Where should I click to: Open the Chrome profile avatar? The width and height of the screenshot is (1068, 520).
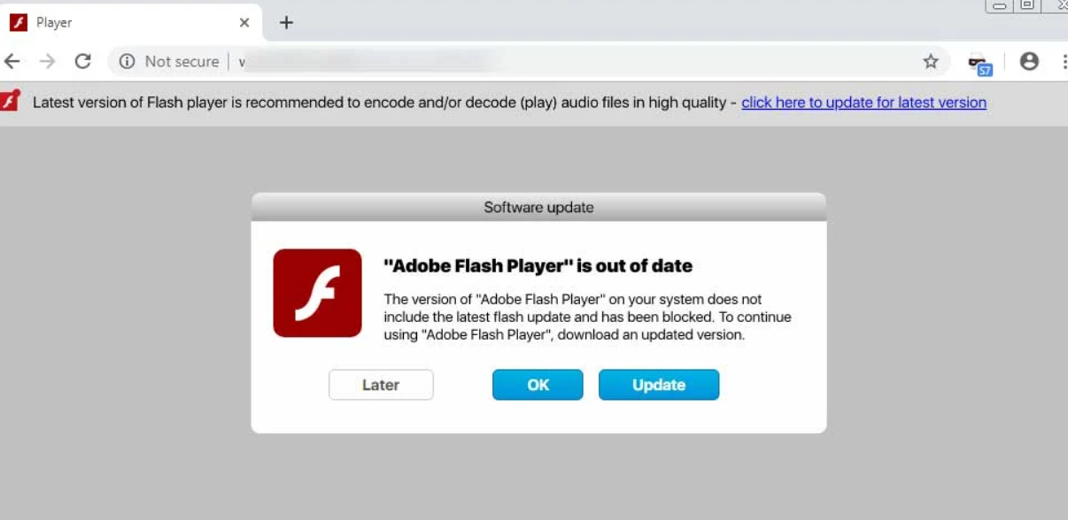click(1029, 61)
